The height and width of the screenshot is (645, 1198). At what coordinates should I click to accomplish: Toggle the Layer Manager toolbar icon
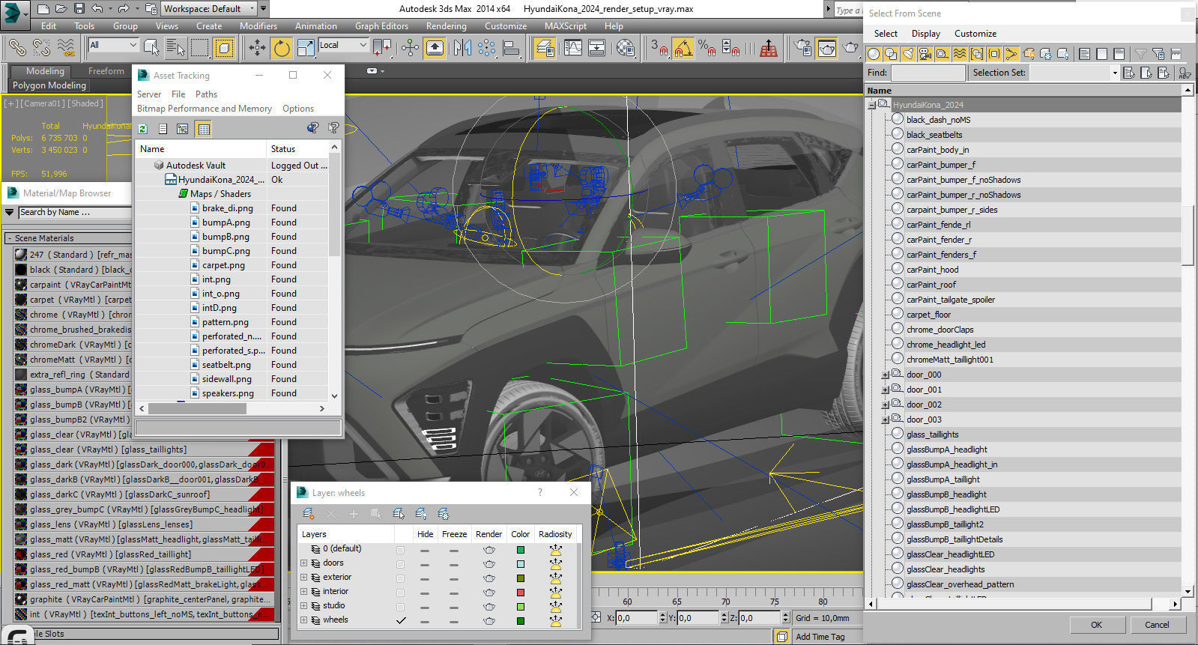click(x=545, y=48)
